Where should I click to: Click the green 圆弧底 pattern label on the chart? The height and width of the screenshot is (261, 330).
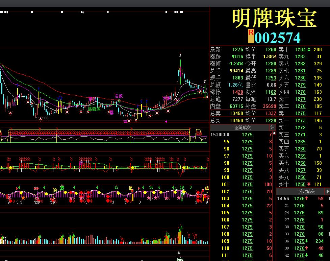point(94,109)
